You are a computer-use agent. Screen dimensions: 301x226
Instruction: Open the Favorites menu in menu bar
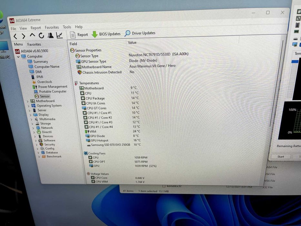pos(52,27)
